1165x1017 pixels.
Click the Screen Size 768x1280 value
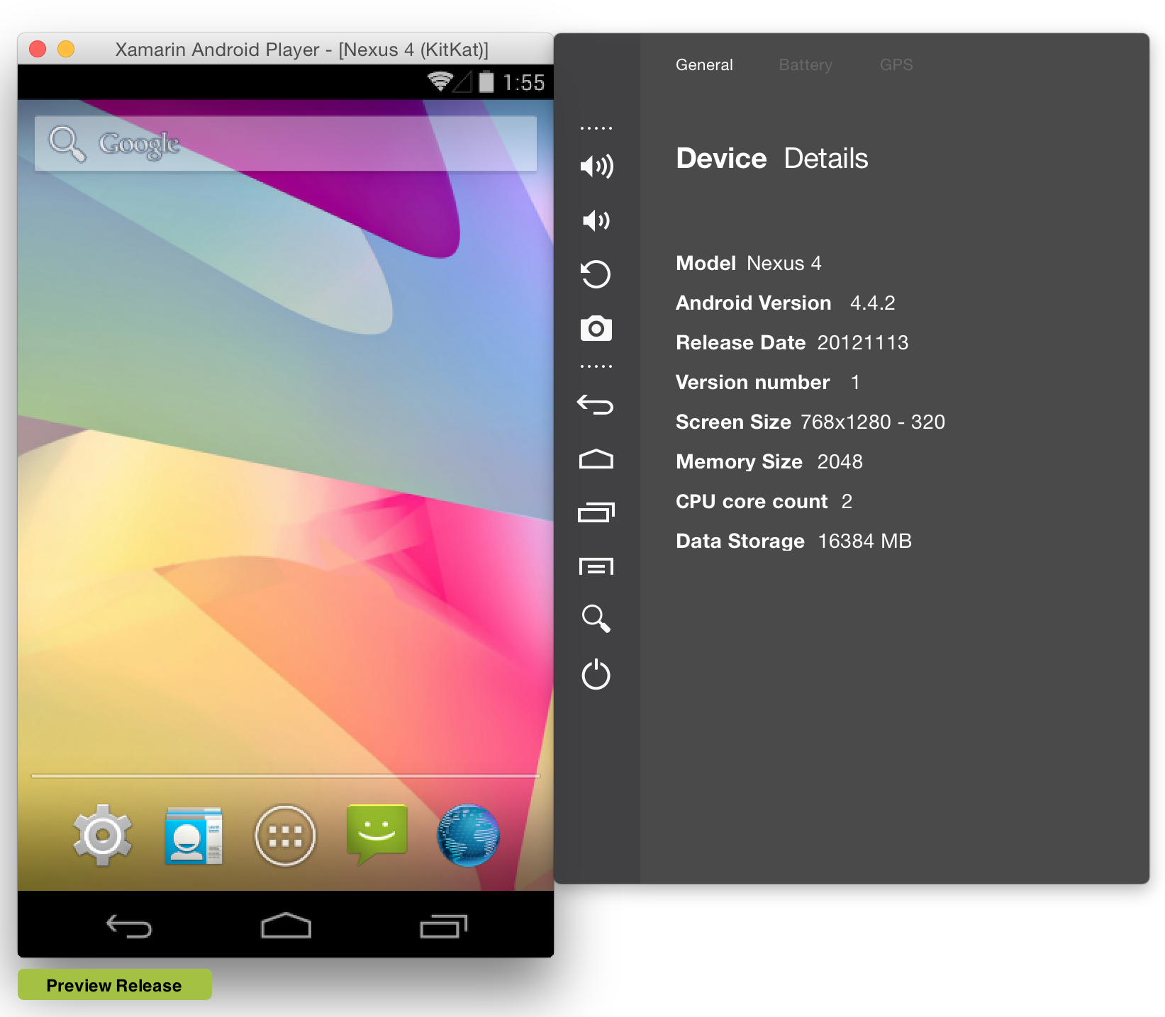tap(872, 422)
